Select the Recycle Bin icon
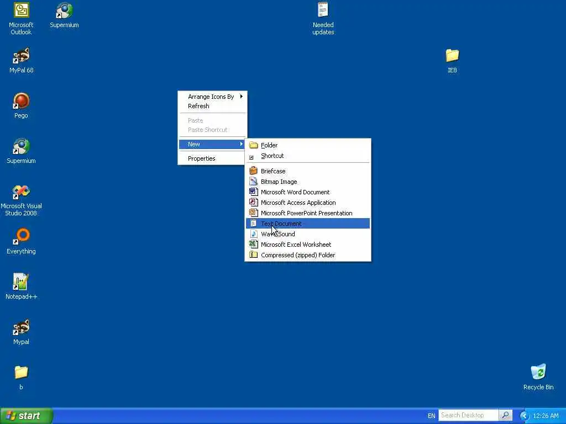The image size is (566, 424). pyautogui.click(x=538, y=378)
